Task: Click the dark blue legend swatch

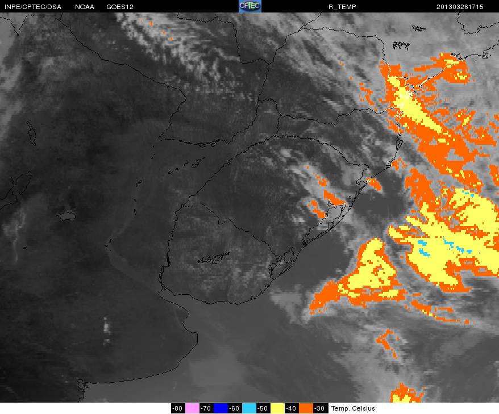Action: [x=221, y=408]
